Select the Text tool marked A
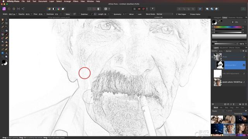The height and width of the screenshot is (139, 248). (7, 53)
